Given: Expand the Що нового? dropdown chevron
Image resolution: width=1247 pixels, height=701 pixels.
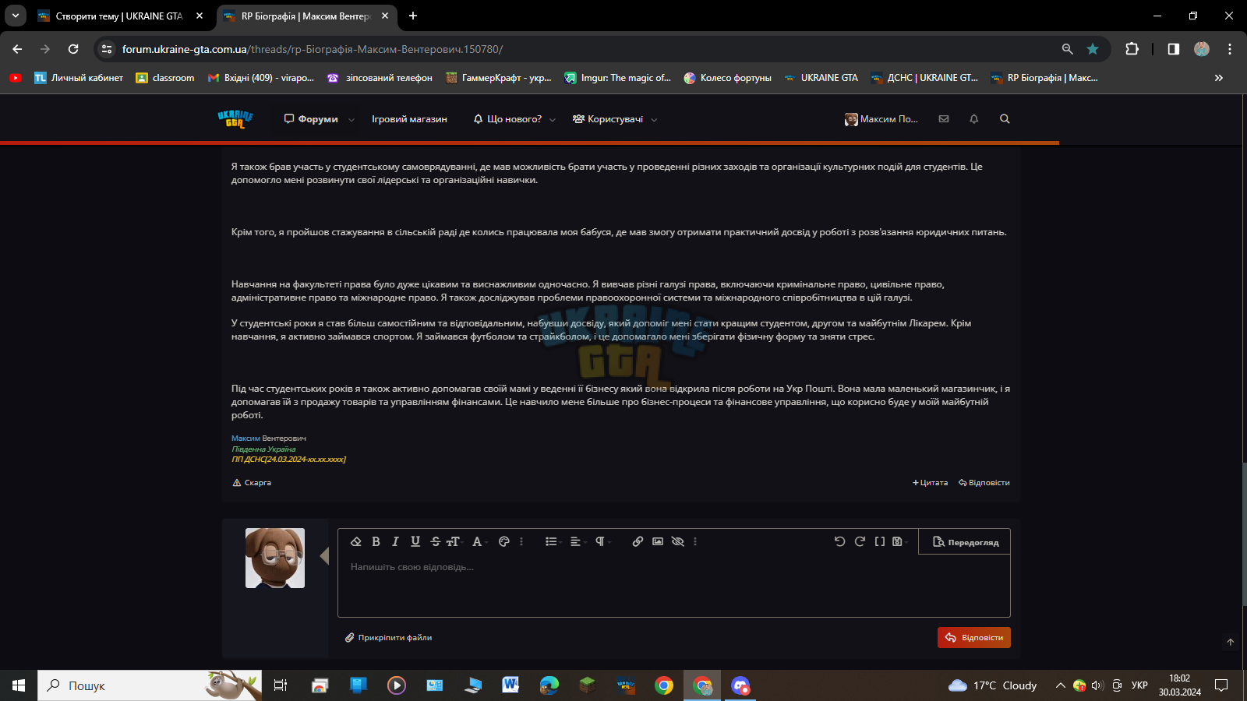Looking at the screenshot, I should coord(553,120).
